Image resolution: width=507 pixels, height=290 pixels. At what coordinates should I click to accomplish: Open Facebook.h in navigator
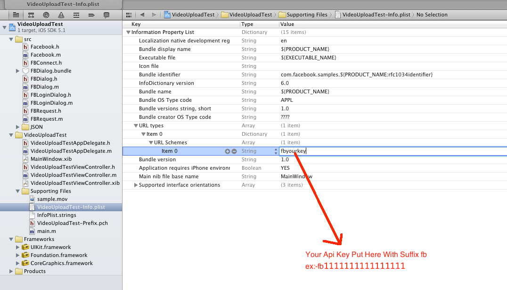pyautogui.click(x=45, y=47)
